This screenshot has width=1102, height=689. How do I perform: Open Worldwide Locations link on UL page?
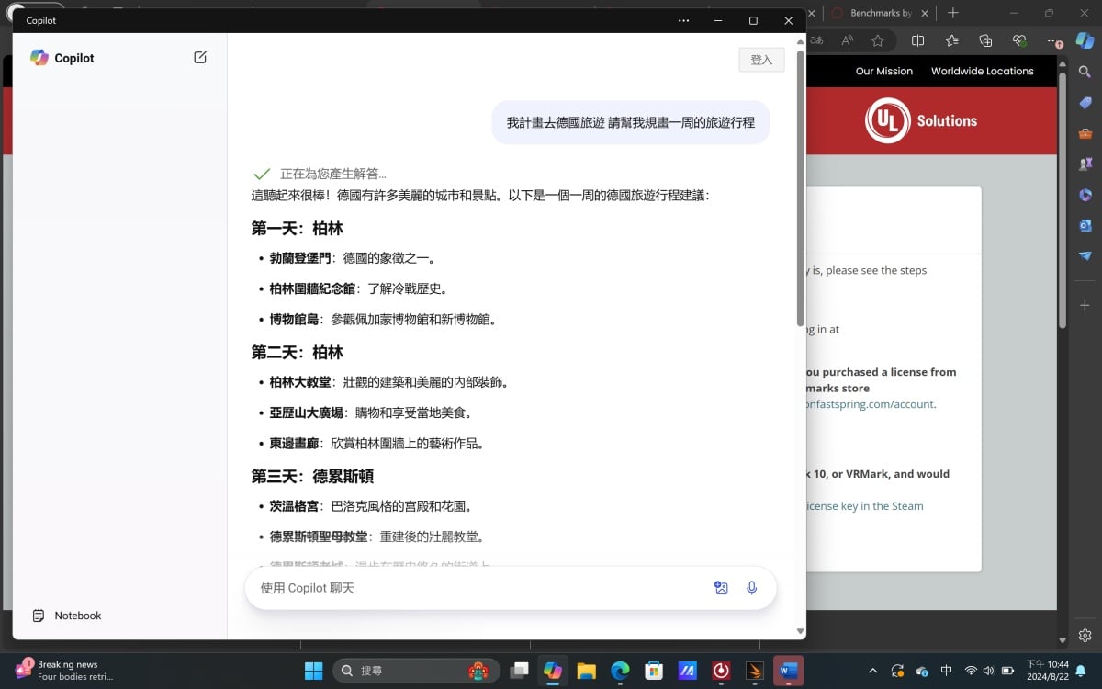pos(983,71)
